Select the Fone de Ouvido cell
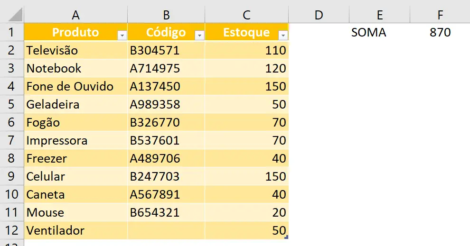This screenshot has width=470, height=246. click(x=75, y=86)
